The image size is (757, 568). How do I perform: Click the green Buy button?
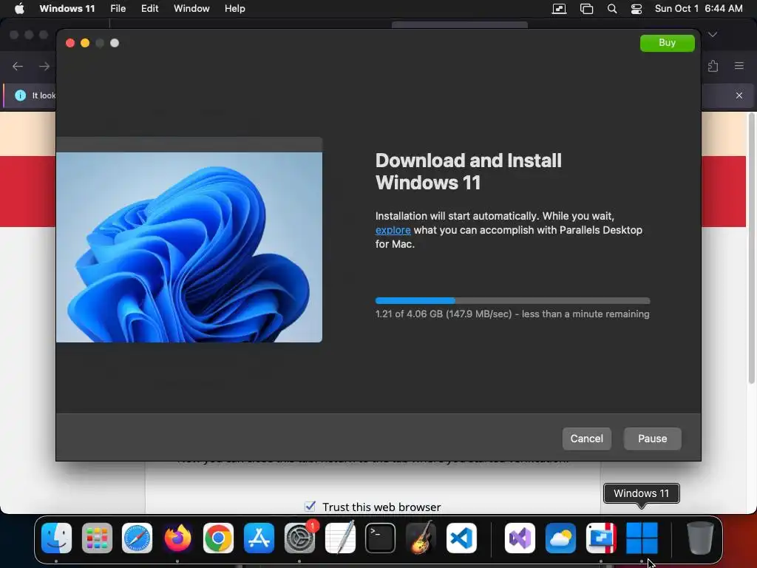pyautogui.click(x=668, y=43)
